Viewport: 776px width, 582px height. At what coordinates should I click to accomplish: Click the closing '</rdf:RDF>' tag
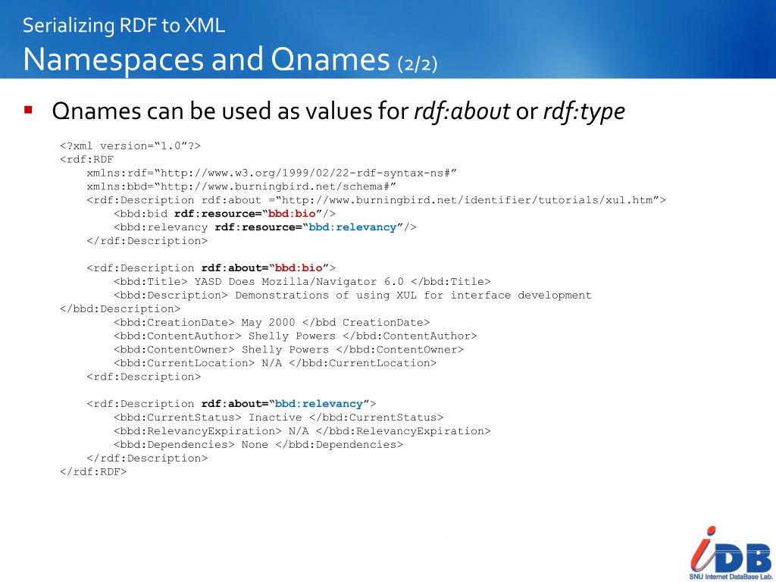(93, 471)
